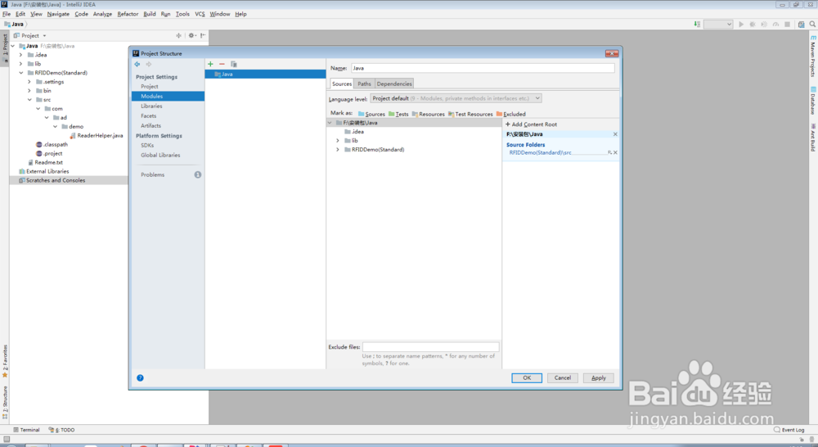818x447 pixels.
Task: Click Cancel in Project Structure
Action: pos(563,378)
